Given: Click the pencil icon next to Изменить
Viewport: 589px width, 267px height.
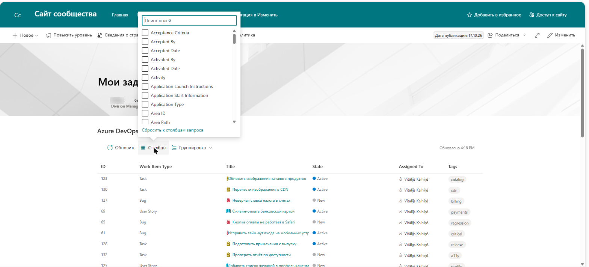Looking at the screenshot, I should (550, 35).
